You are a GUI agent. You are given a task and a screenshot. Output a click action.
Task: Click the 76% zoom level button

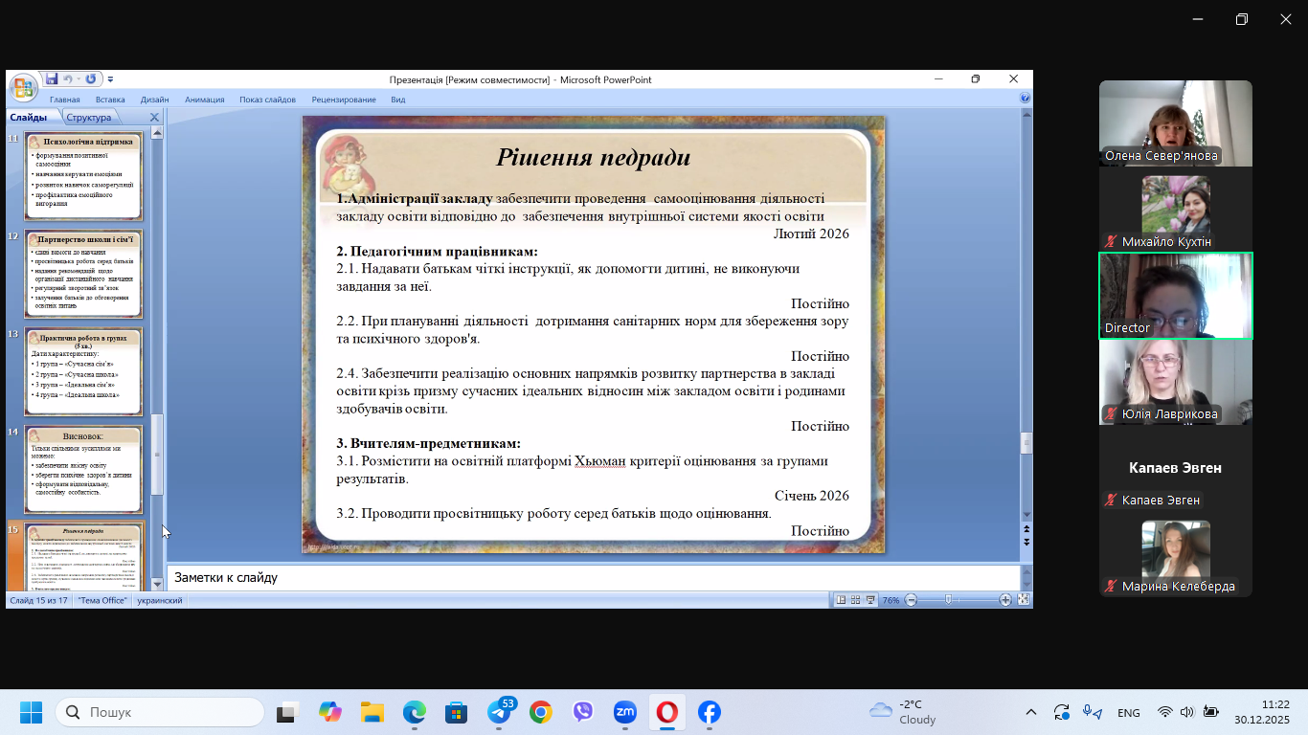[x=891, y=600]
